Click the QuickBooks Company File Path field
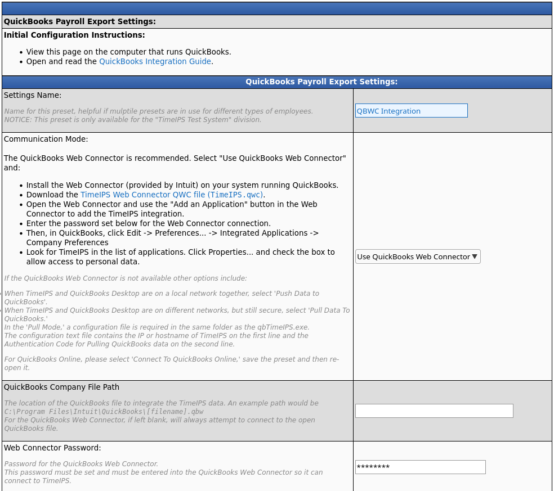Image resolution: width=554 pixels, height=491 pixels. [x=434, y=411]
